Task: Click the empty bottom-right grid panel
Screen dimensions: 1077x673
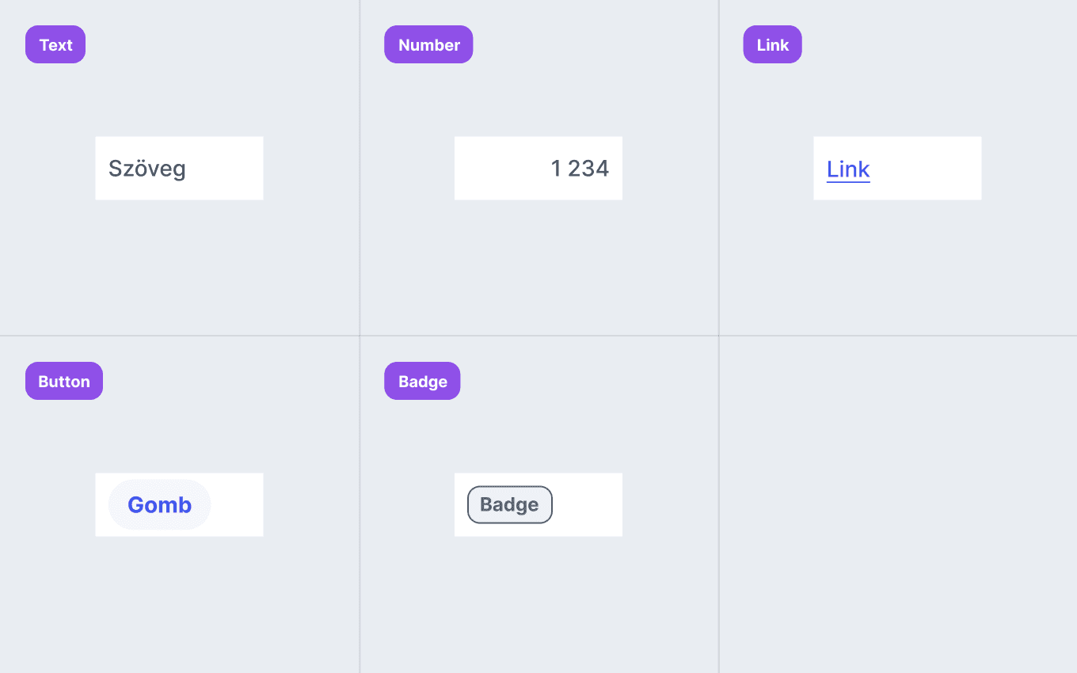Action: click(x=898, y=504)
